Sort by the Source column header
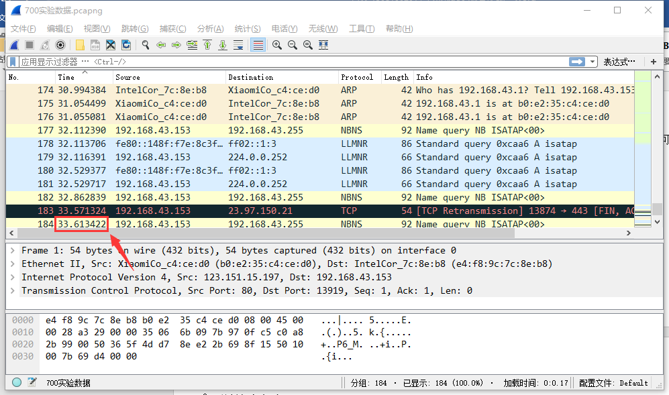 (x=169, y=77)
